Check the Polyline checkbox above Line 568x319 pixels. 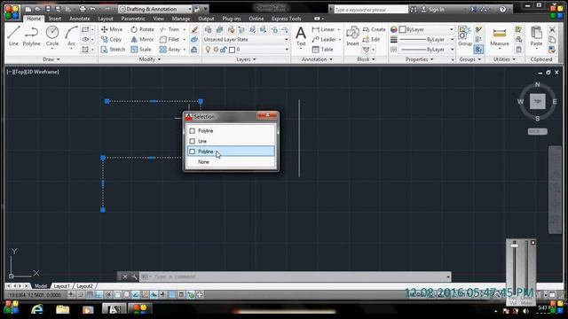pyautogui.click(x=193, y=130)
